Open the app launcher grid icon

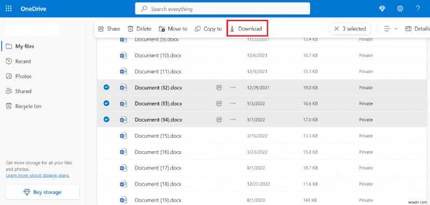pyautogui.click(x=9, y=9)
